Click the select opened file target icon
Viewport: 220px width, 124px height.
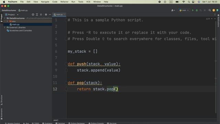click(33, 14)
